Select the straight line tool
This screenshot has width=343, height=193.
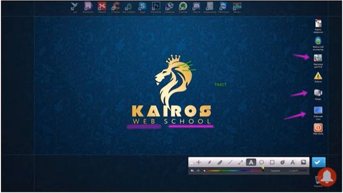(230, 162)
